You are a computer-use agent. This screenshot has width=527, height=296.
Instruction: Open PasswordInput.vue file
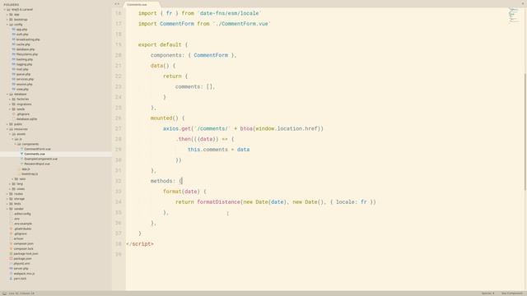pos(37,164)
